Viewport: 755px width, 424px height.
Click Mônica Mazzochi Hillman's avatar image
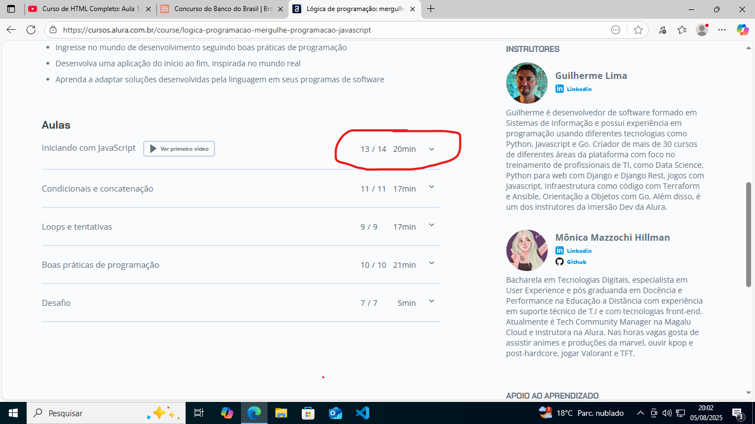point(527,250)
